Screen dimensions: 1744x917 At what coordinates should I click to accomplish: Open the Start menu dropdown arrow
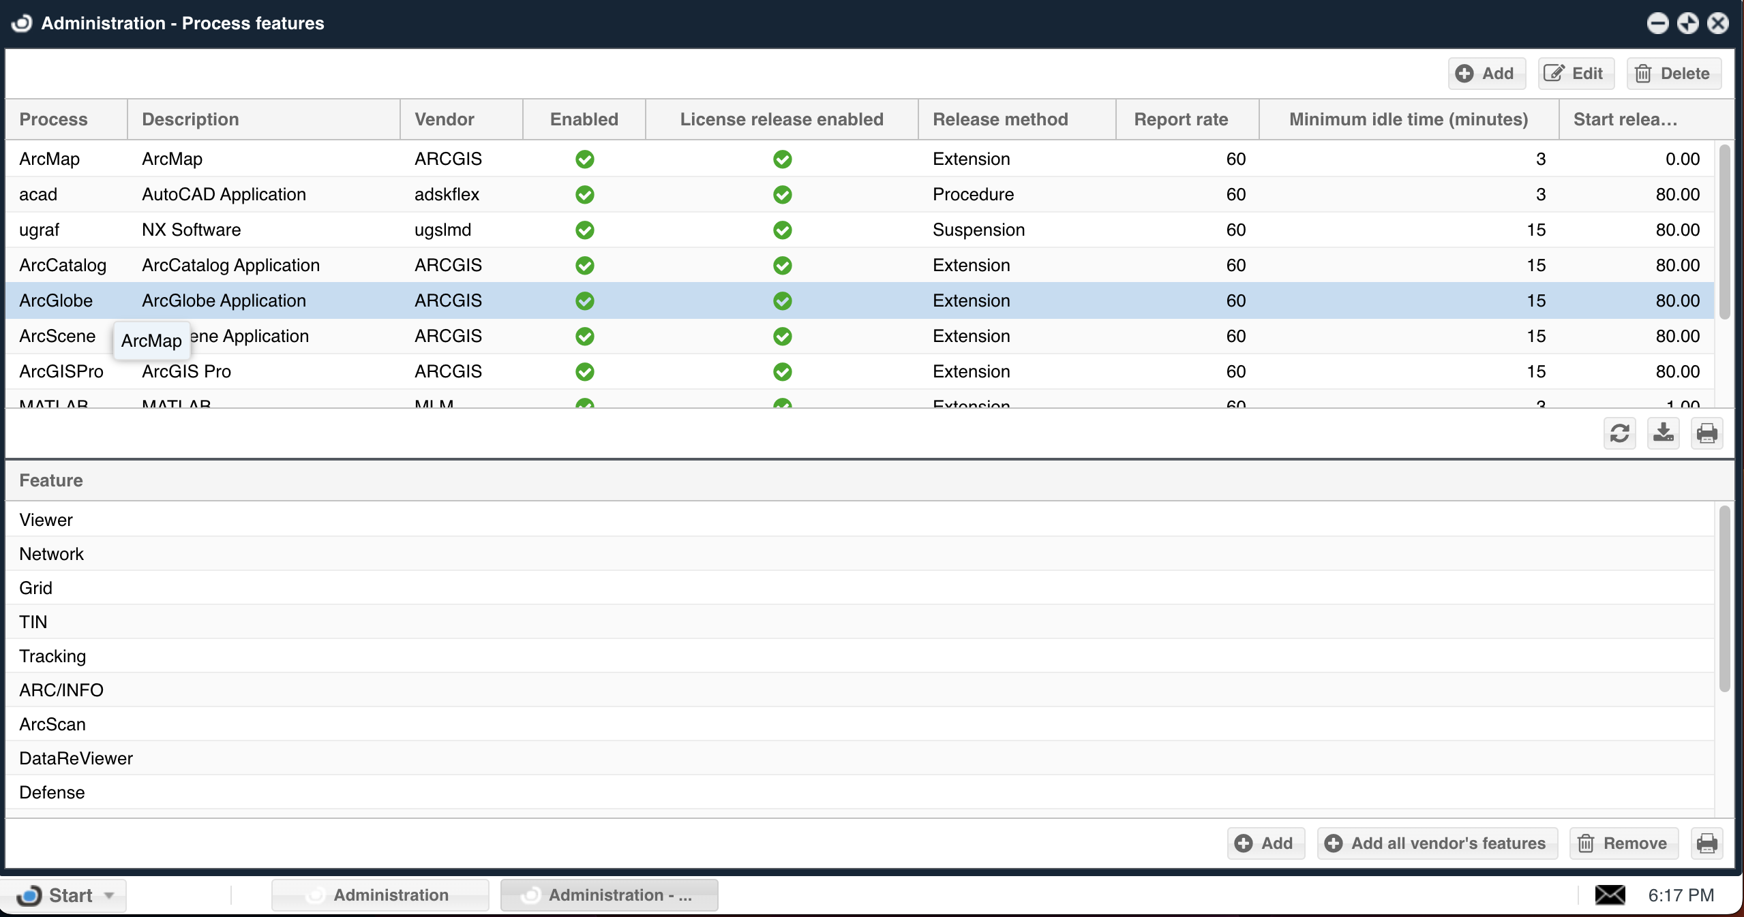point(109,895)
